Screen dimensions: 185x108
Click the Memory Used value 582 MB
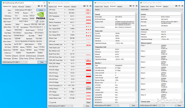tap(71, 38)
